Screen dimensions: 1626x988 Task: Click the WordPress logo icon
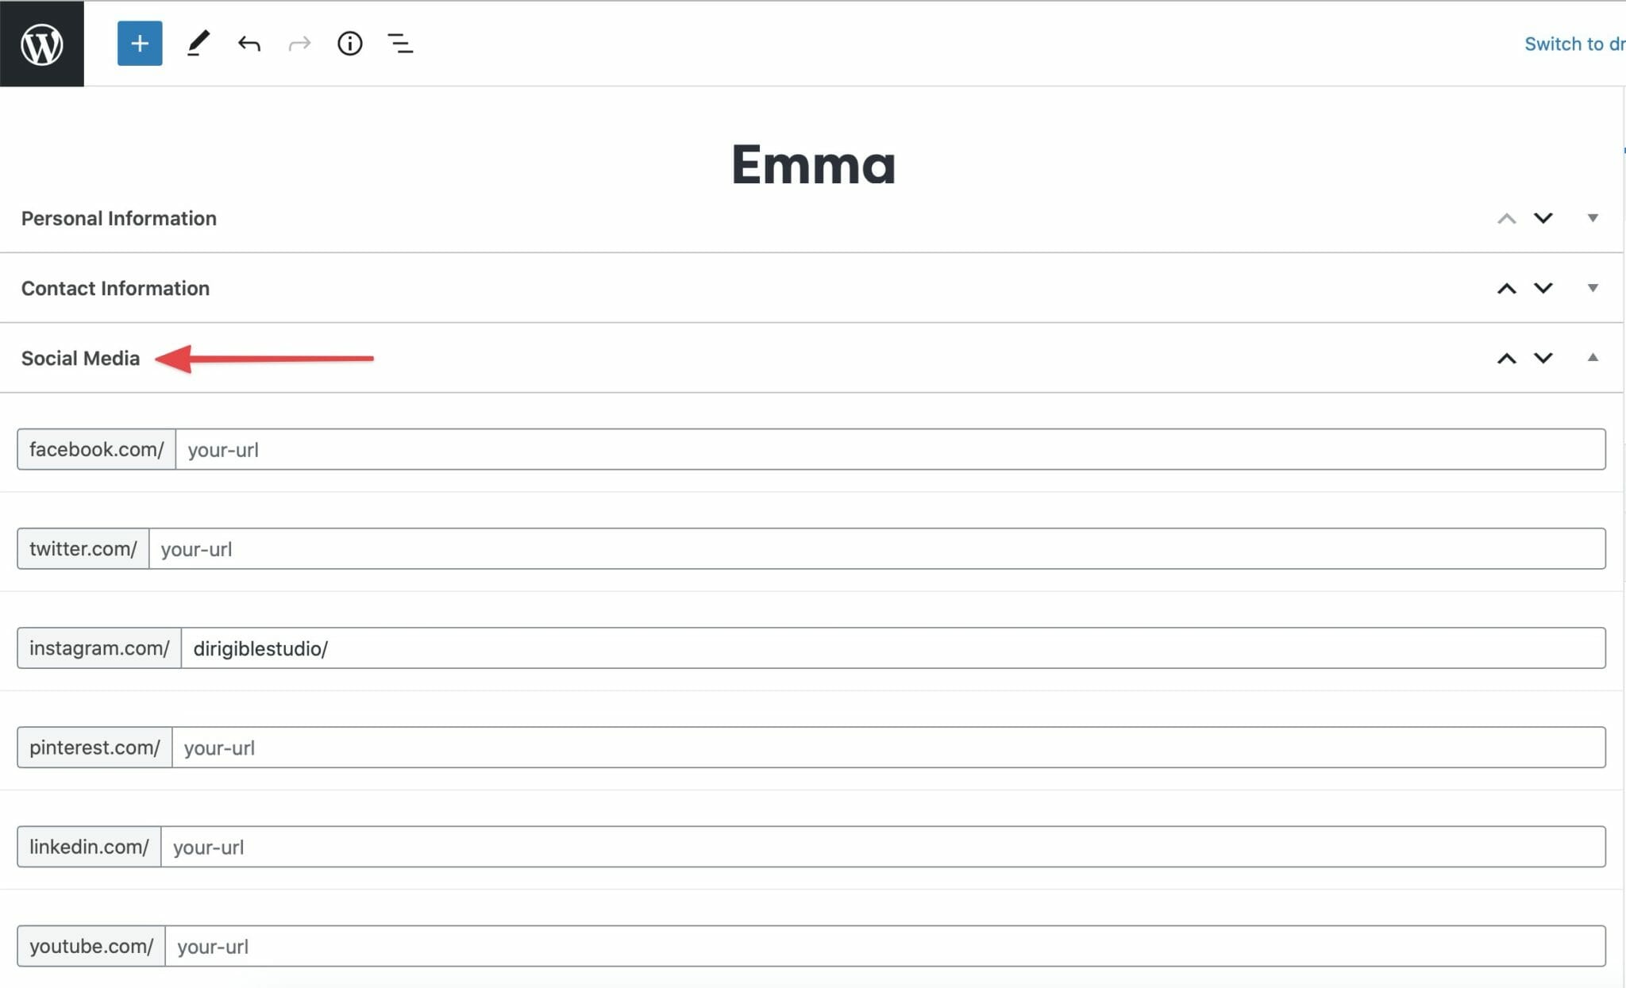(41, 44)
